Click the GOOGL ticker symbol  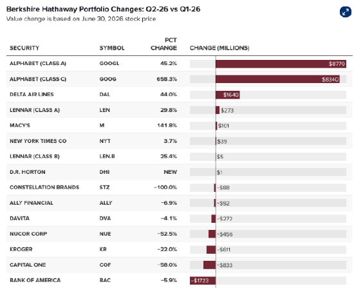(x=109, y=64)
